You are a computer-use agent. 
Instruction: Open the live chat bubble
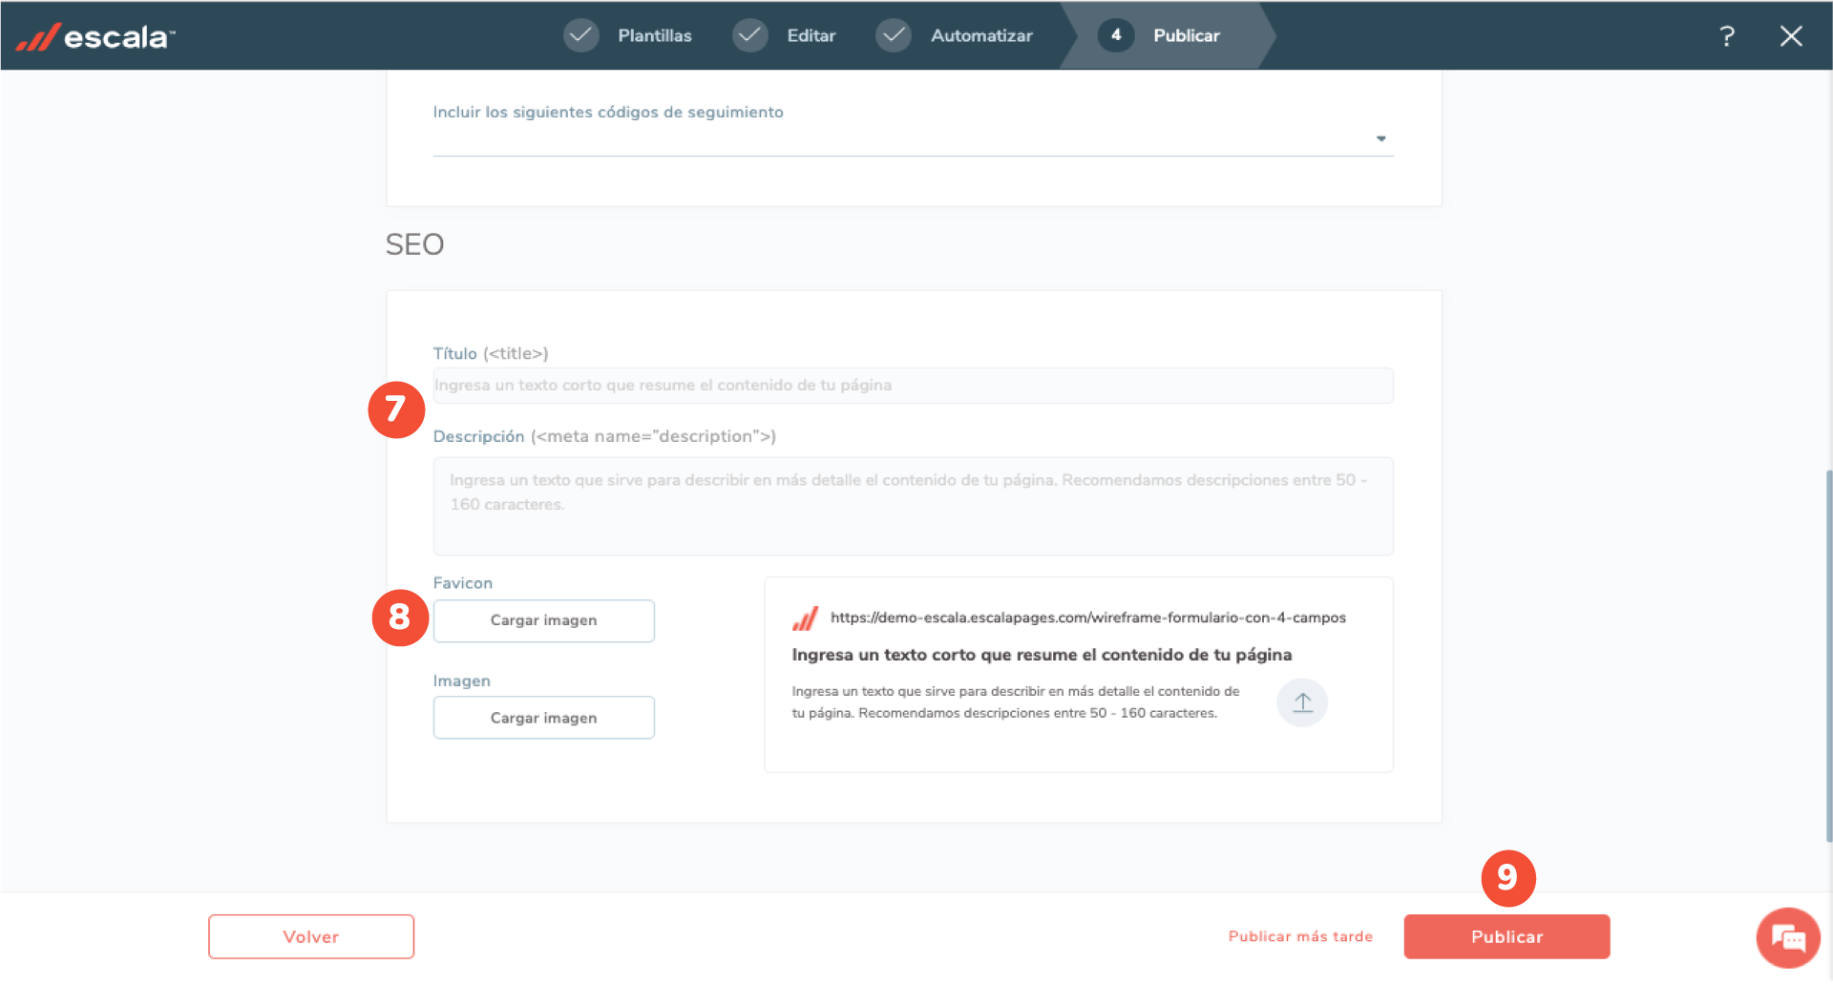pyautogui.click(x=1787, y=938)
